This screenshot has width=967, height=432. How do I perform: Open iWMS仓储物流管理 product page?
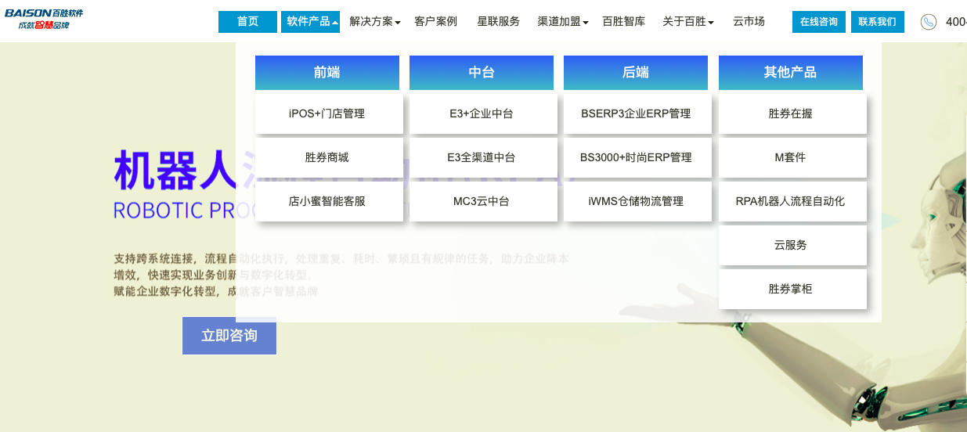[637, 202]
